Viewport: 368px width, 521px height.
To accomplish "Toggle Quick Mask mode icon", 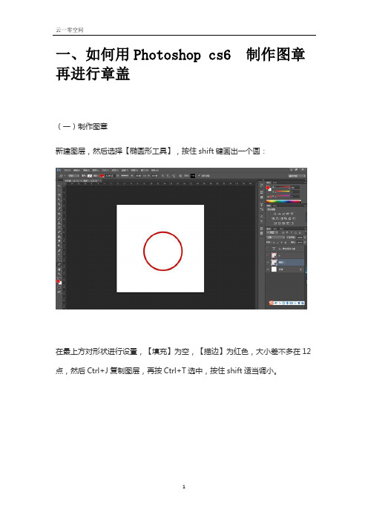I will click(x=59, y=287).
